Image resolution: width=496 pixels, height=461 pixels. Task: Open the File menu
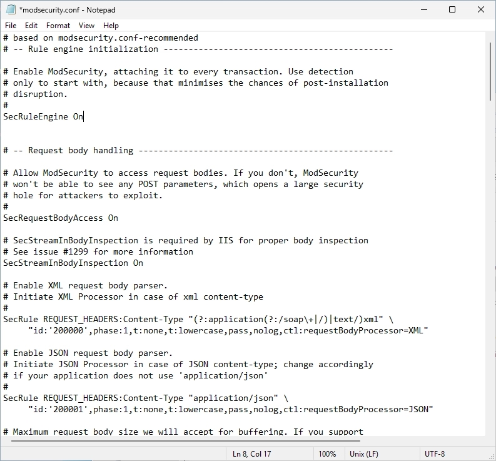coord(11,26)
